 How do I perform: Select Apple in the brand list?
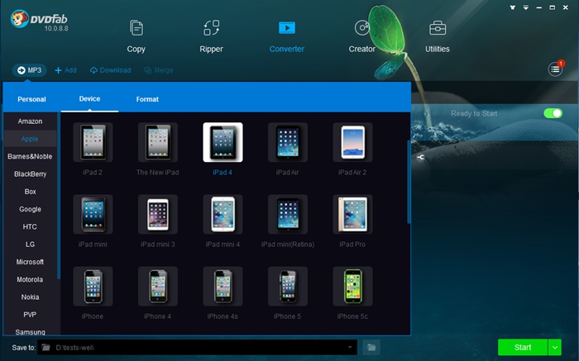pos(30,139)
